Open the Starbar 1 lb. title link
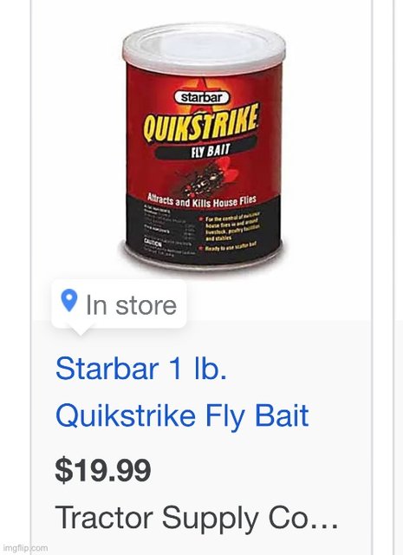This screenshot has height=555, width=403. [x=141, y=369]
